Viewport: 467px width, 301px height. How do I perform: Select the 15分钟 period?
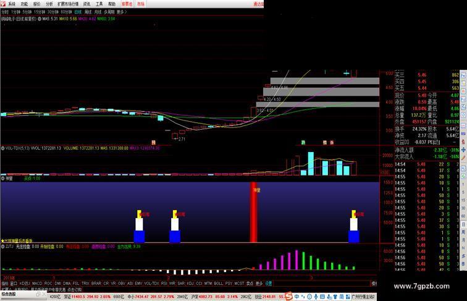(x=40, y=12)
